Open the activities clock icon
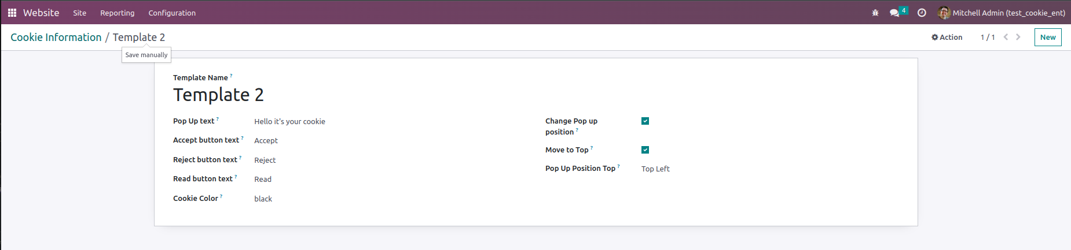The image size is (1071, 250). click(x=922, y=13)
